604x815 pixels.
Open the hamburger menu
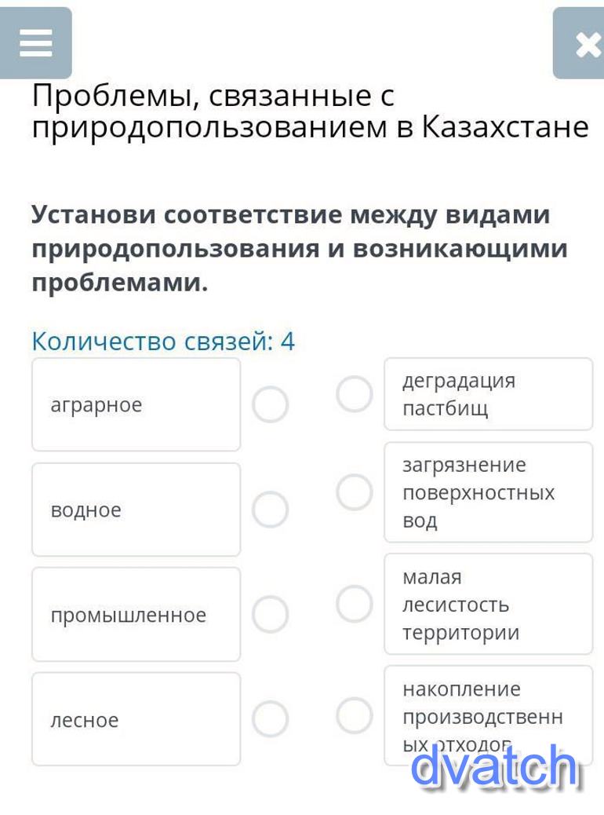coord(36,43)
